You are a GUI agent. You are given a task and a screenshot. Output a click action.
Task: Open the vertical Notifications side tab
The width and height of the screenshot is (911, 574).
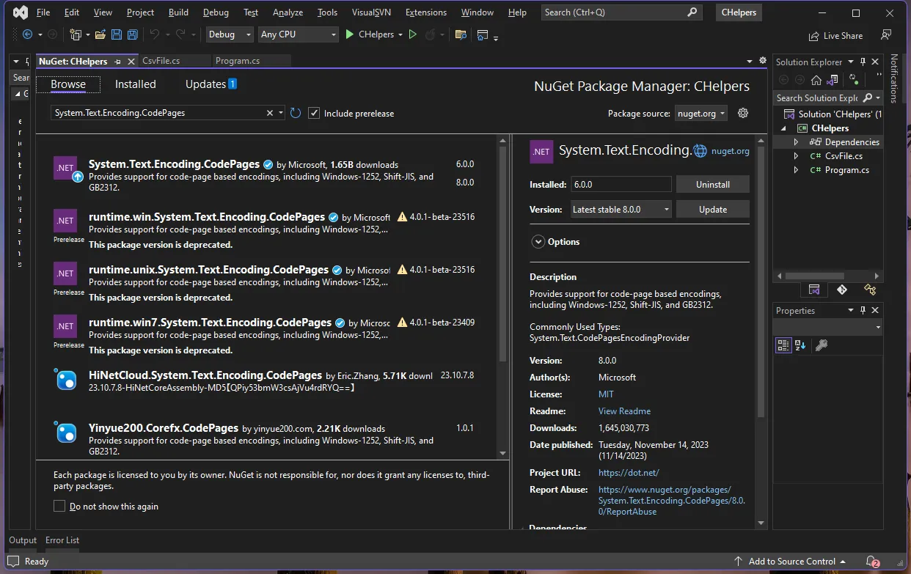pyautogui.click(x=894, y=78)
